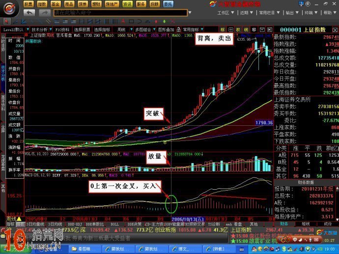The image size is (339, 254).
Task: Open the 债券 bonds section
Action: tap(83, 4)
